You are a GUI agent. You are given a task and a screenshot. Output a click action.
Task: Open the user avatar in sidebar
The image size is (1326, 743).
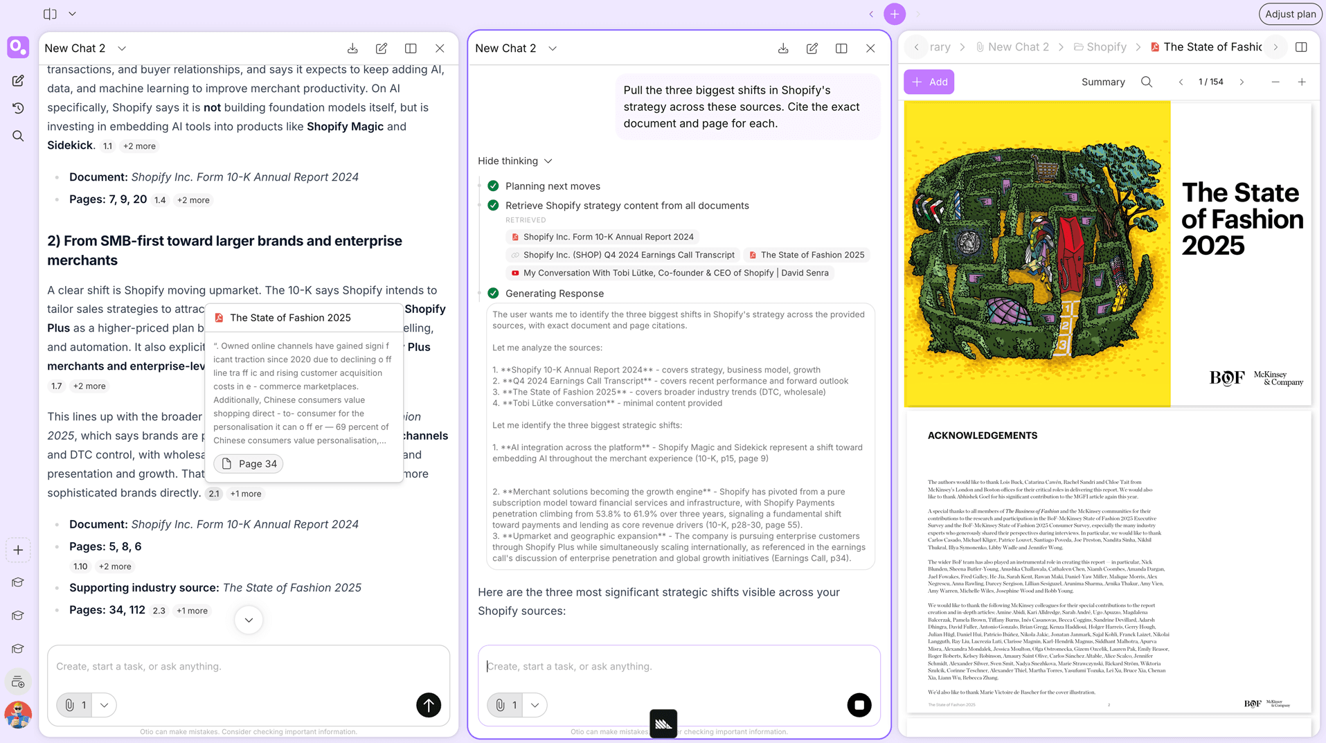pos(18,715)
